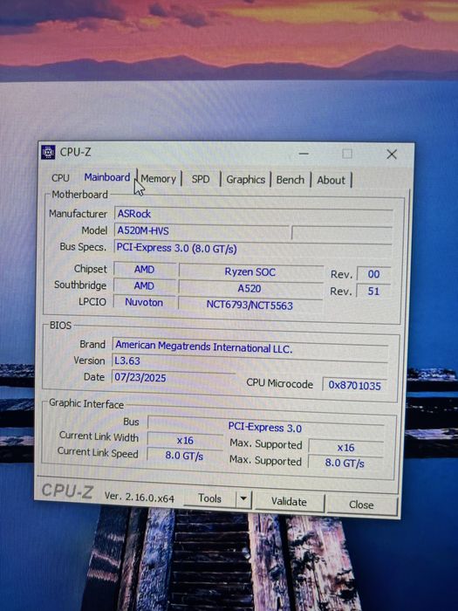This screenshot has height=611, width=458.
Task: Click the Southbridge model A520
Action: coord(250,289)
